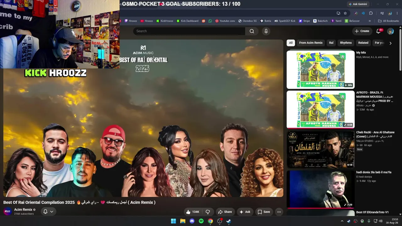Select the Related filter chip
Screen dimensions: 402x226
click(x=363, y=43)
